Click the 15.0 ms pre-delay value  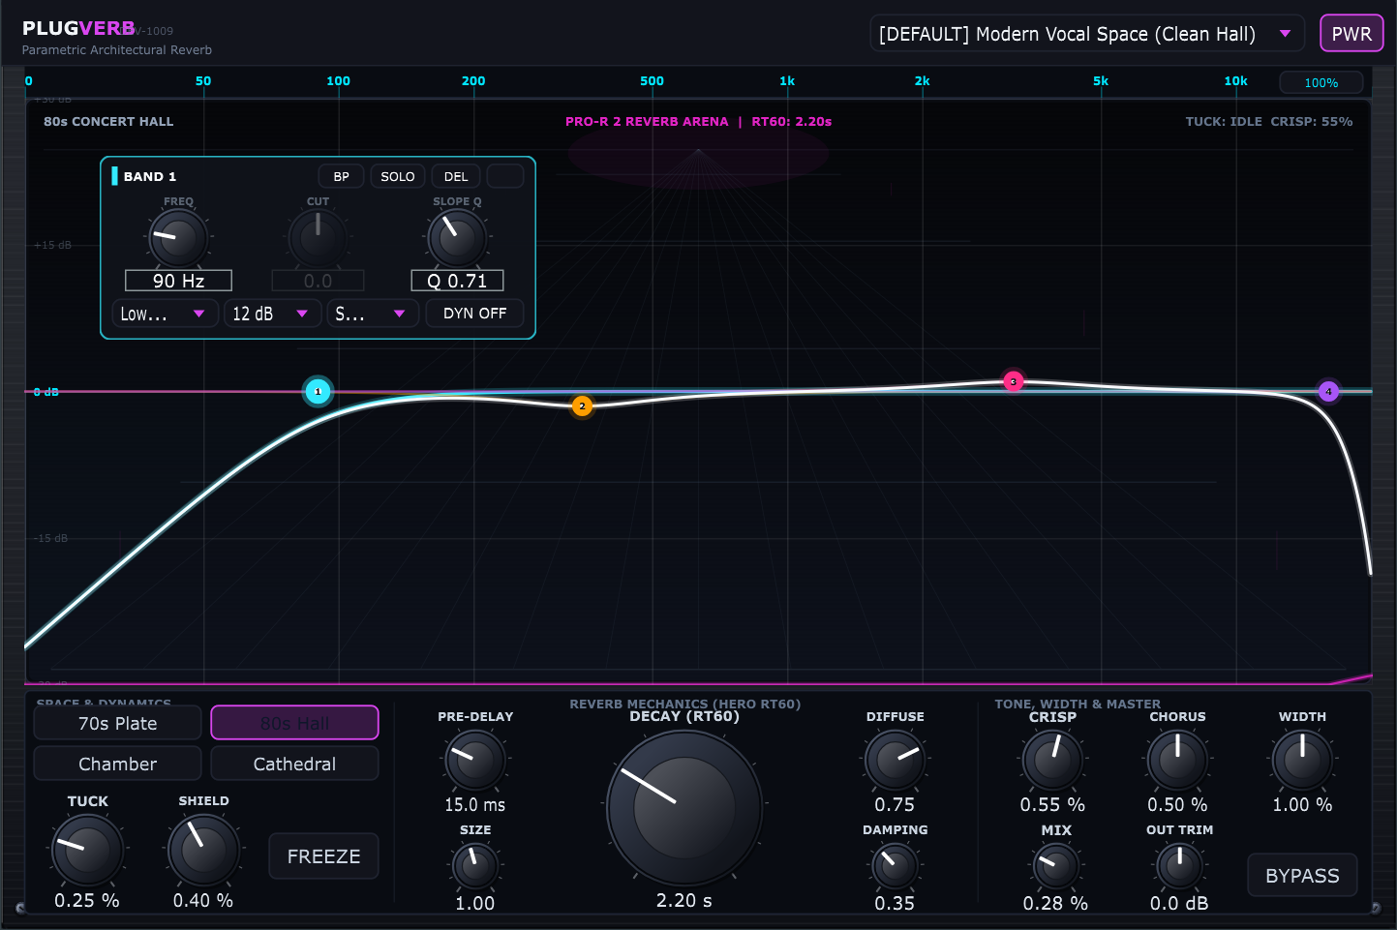pyautogui.click(x=474, y=805)
